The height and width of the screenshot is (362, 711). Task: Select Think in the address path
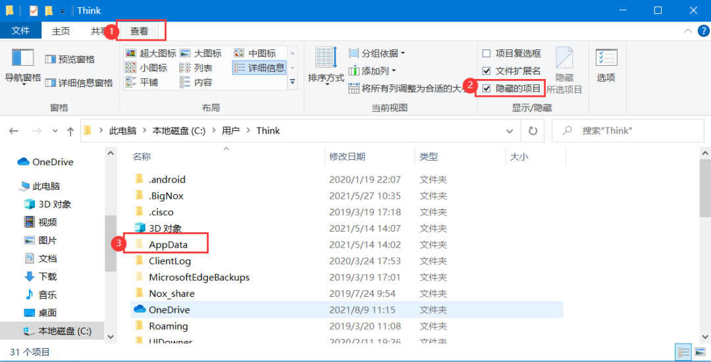[x=268, y=131]
